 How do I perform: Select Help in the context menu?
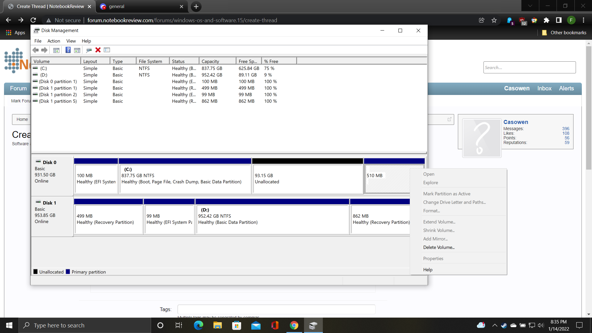428,269
